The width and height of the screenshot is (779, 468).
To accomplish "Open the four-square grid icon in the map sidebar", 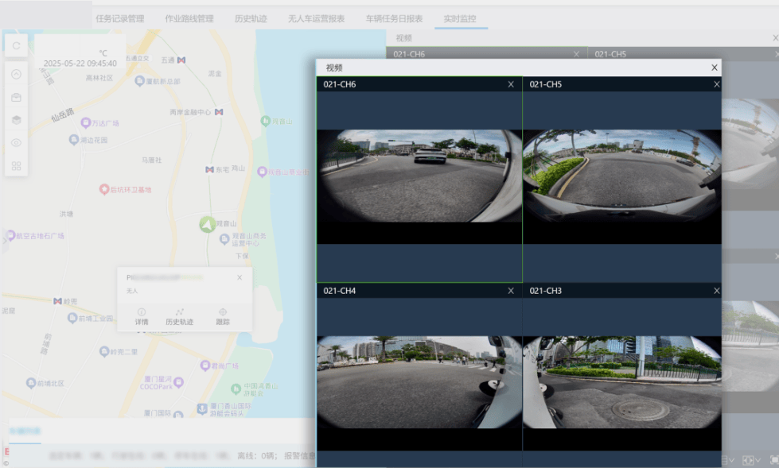I will pyautogui.click(x=16, y=166).
